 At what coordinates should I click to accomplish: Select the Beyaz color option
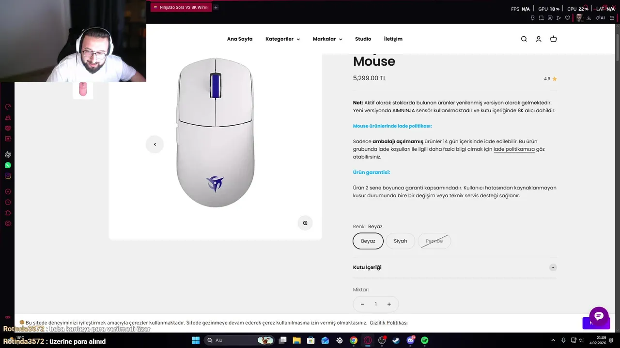point(368,241)
